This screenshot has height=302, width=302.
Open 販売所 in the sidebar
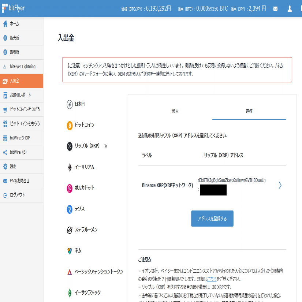point(22,38)
